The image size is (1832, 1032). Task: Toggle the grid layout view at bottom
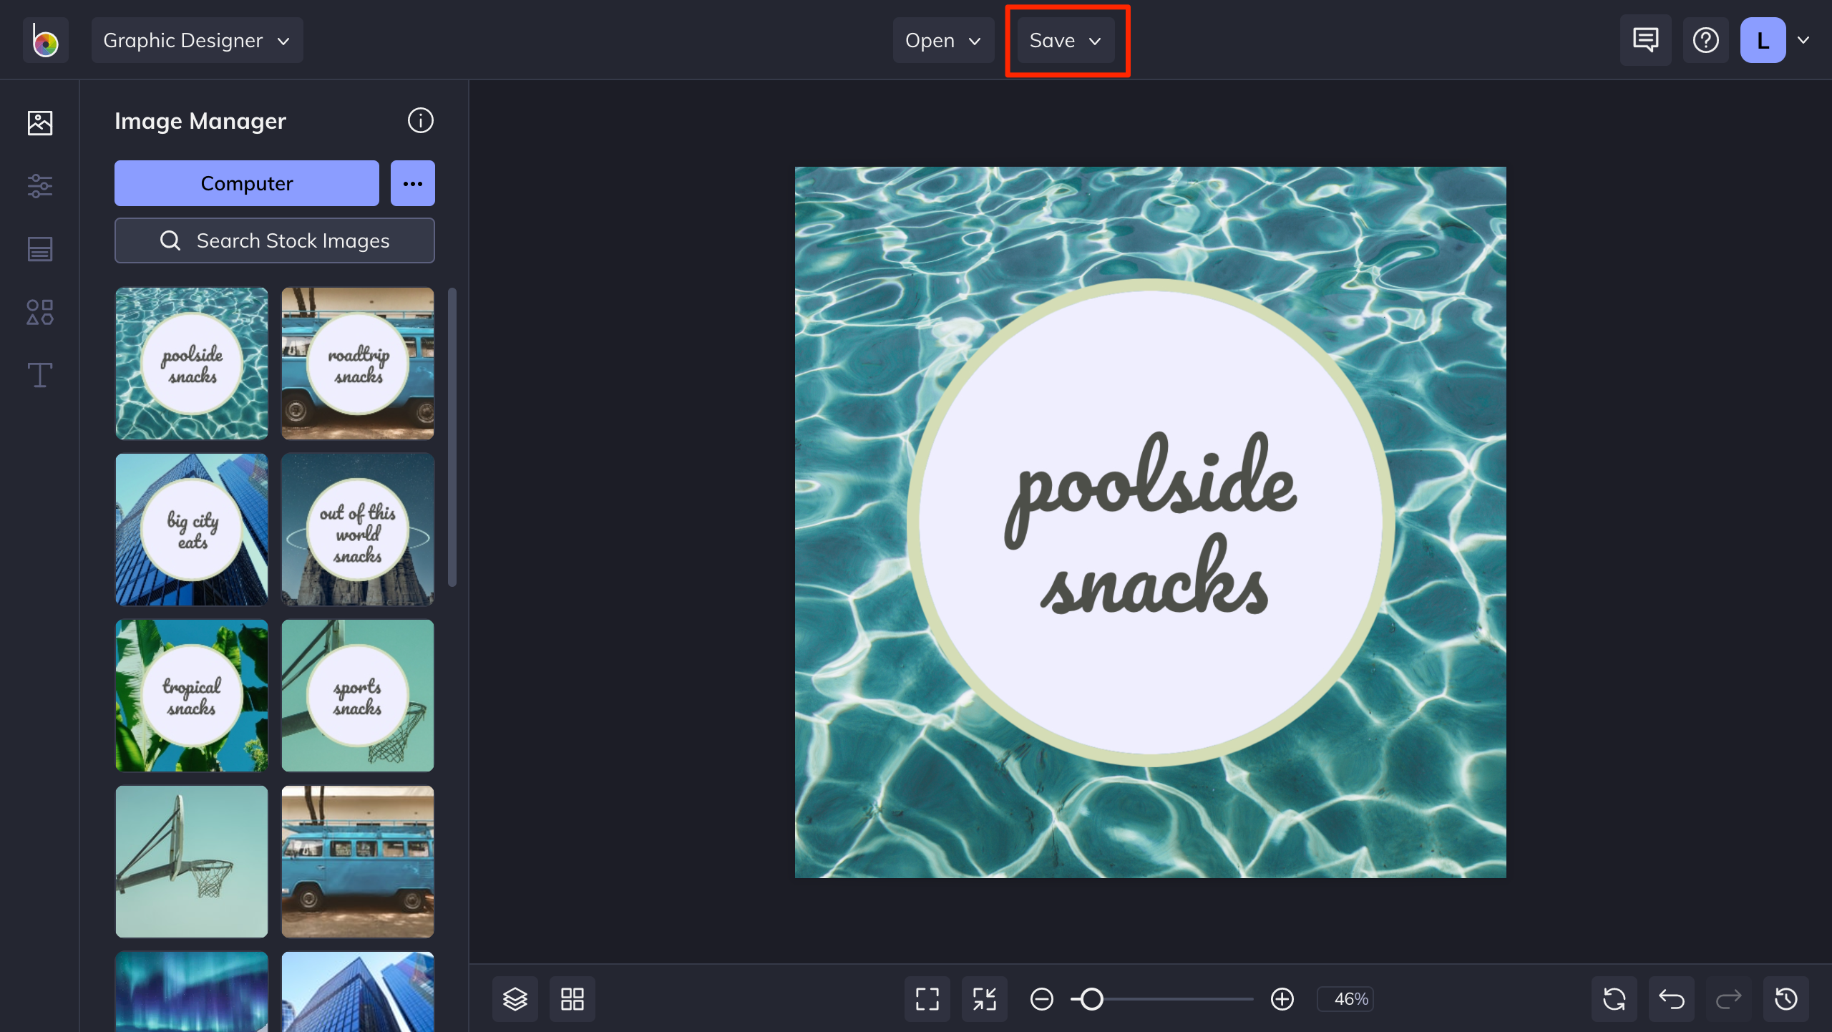(x=572, y=998)
